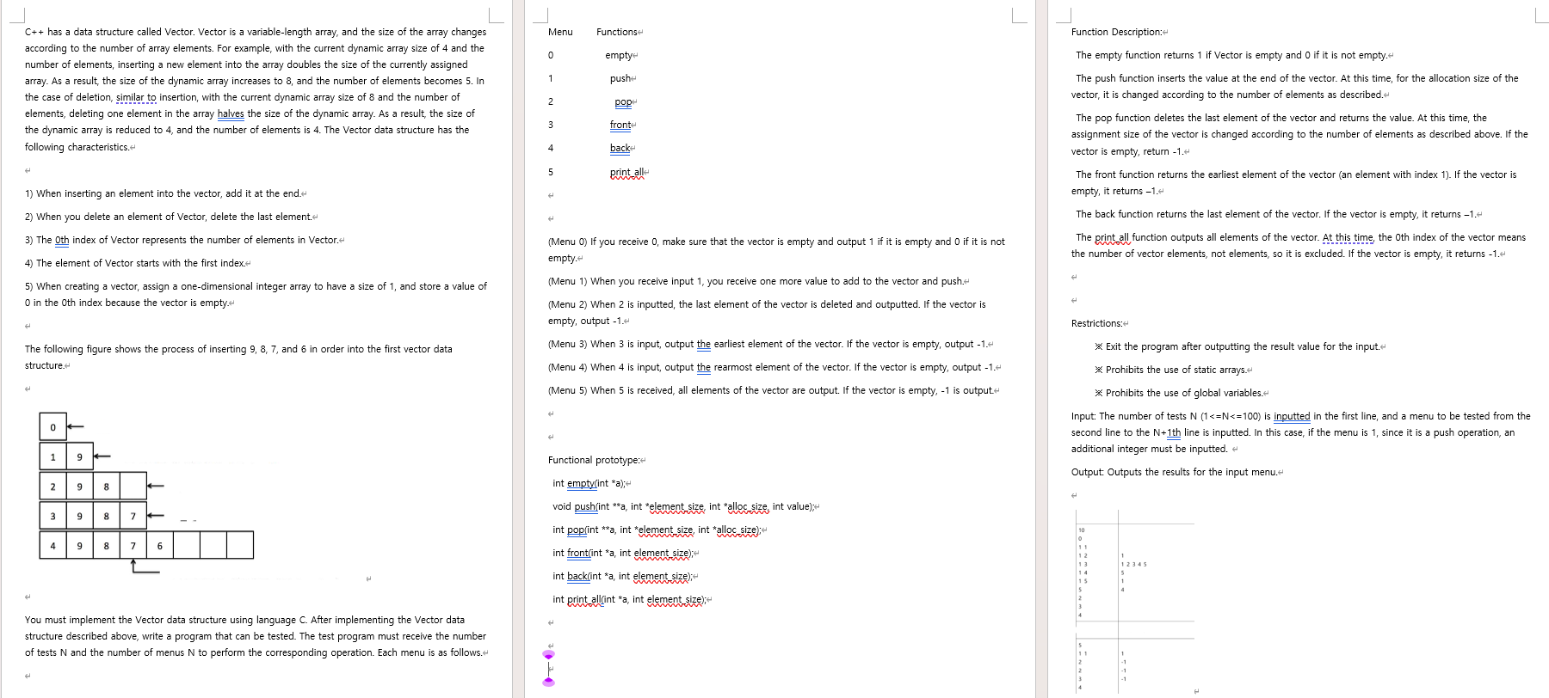Select 'pop' in the menu functions table

[x=623, y=101]
